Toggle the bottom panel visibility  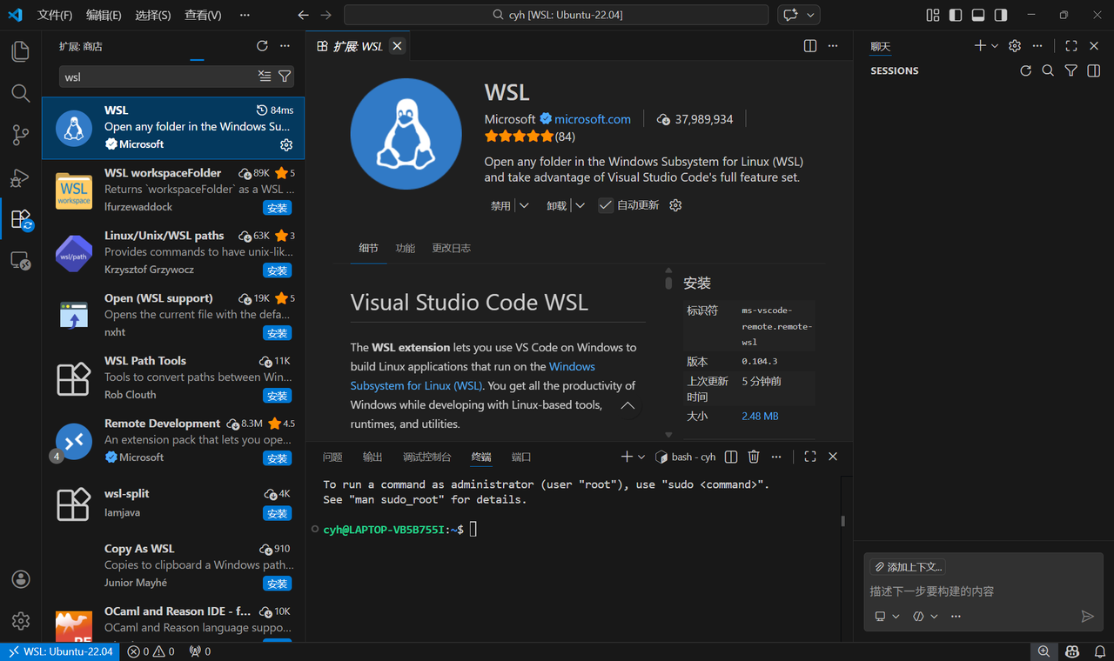pyautogui.click(x=978, y=15)
